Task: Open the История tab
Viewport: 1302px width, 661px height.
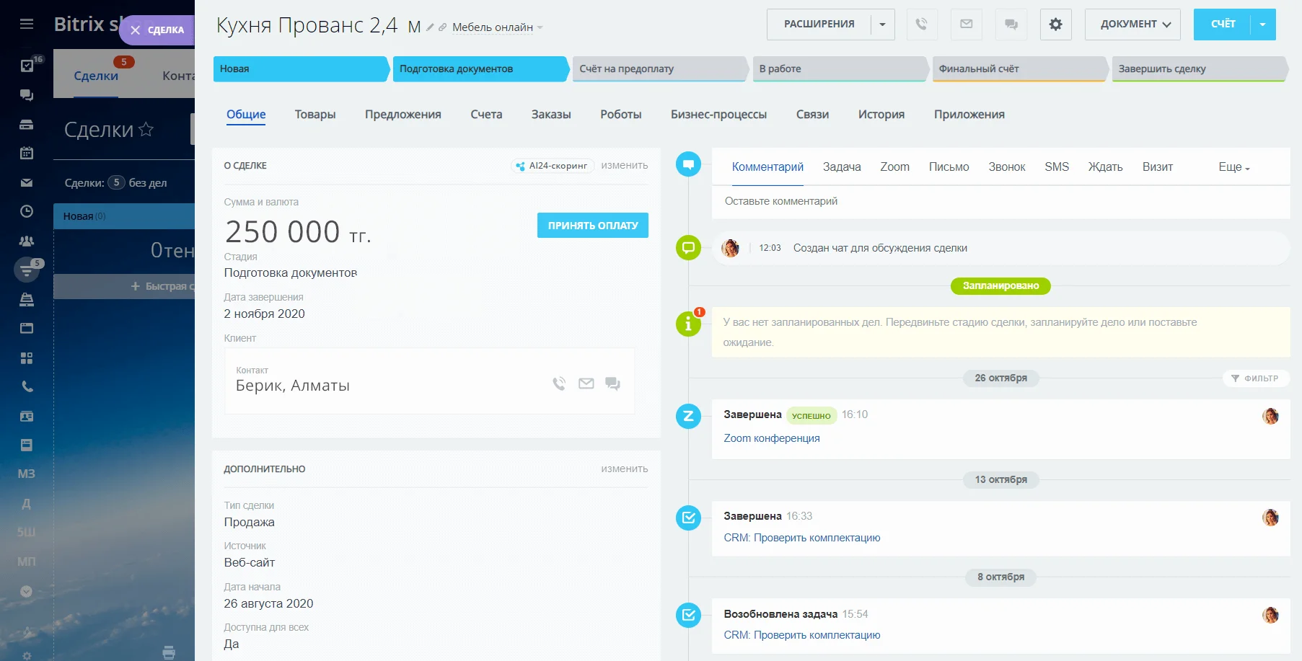Action: 881,115
